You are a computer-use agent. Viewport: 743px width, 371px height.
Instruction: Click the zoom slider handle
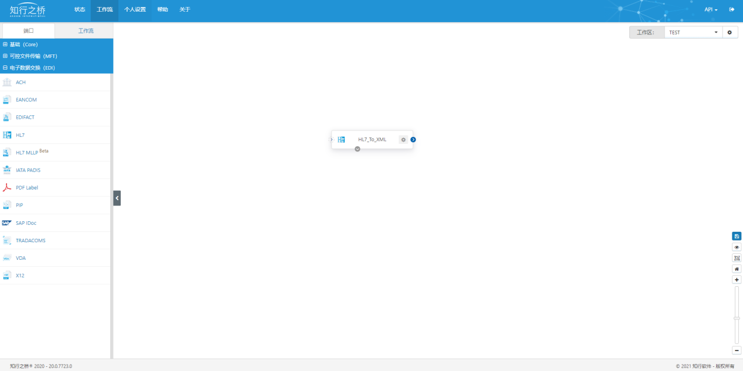click(737, 318)
